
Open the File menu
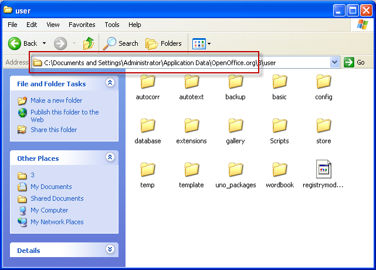[12, 25]
